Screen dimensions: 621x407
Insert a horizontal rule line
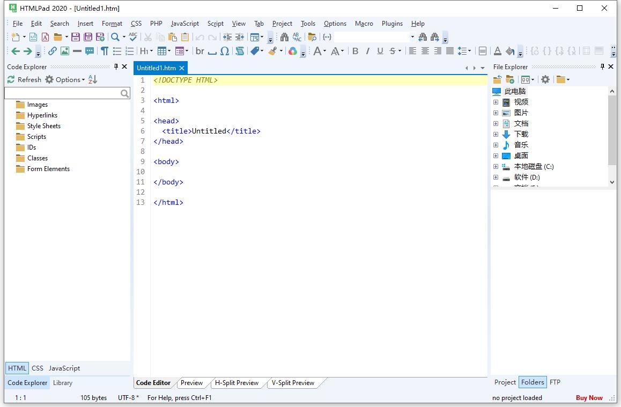tap(77, 51)
